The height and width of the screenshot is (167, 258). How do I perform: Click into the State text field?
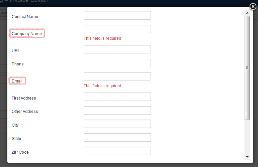[117, 138]
